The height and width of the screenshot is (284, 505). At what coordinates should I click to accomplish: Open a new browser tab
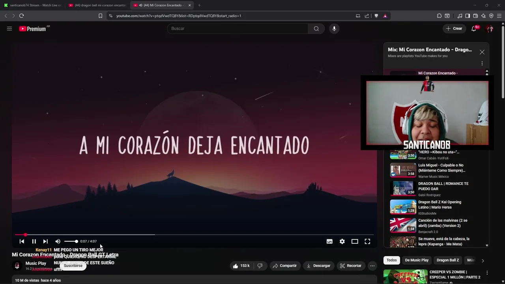pos(199,5)
